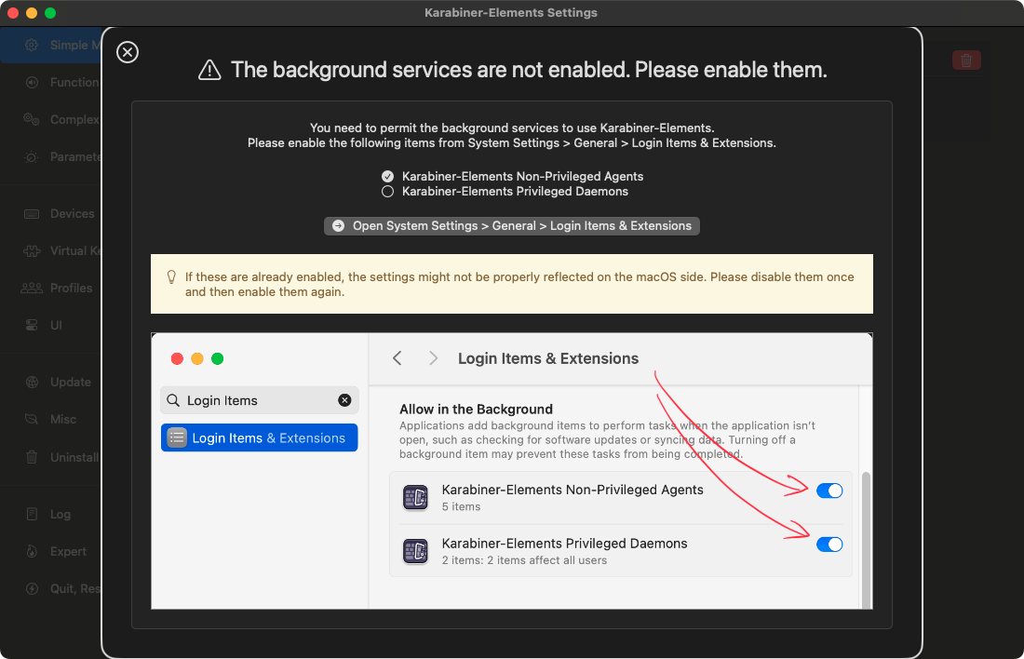
Task: Open Virtual Keyboard via its puzzle icon
Action: click(32, 250)
